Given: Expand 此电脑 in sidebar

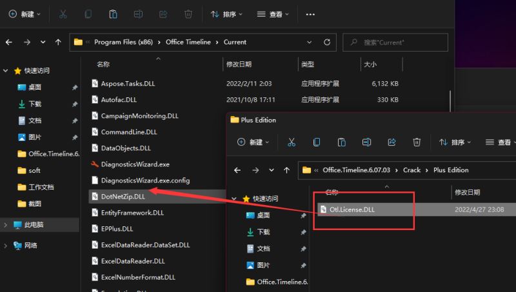Looking at the screenshot, I should [6, 224].
